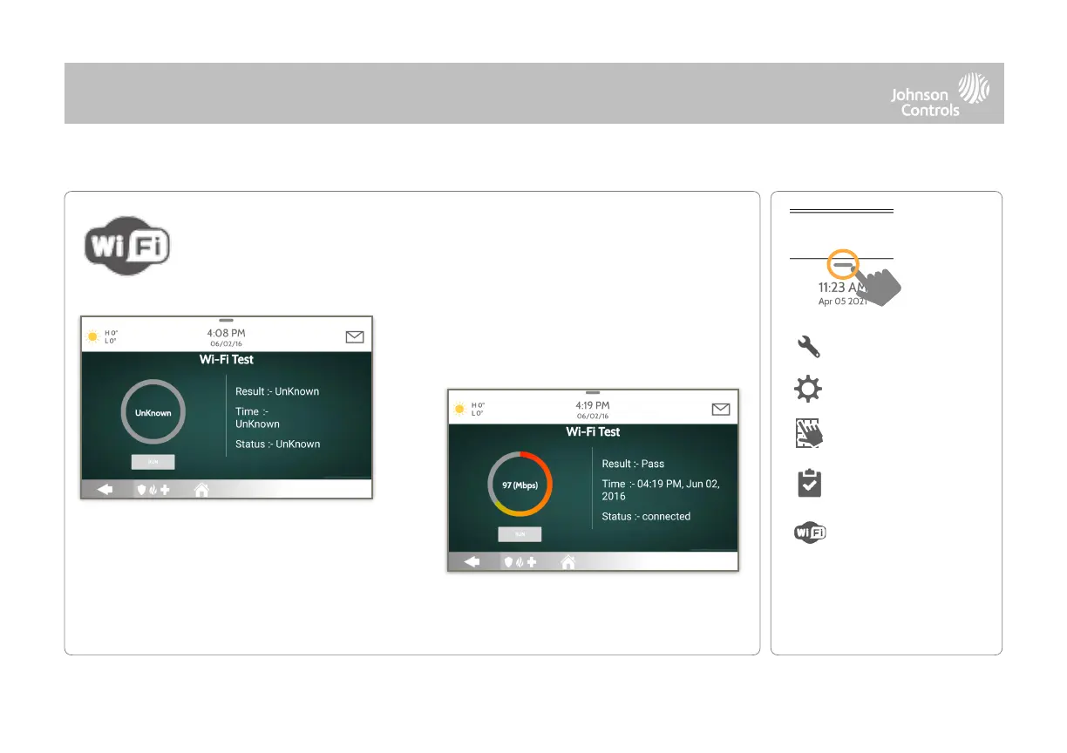Screen dimensions: 1067x753
Task: Tap the 06/02/16 date under 4:08 PM
Action: click(227, 344)
